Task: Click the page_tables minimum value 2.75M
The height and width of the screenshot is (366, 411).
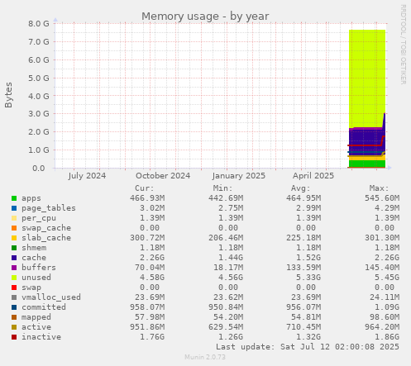Action: [231, 208]
